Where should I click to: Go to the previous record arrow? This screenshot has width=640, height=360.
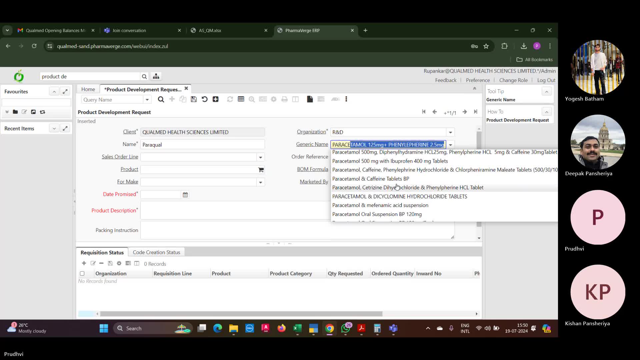(x=435, y=112)
